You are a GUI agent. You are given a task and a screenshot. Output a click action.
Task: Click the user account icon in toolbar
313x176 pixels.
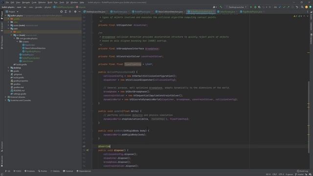point(215,7)
